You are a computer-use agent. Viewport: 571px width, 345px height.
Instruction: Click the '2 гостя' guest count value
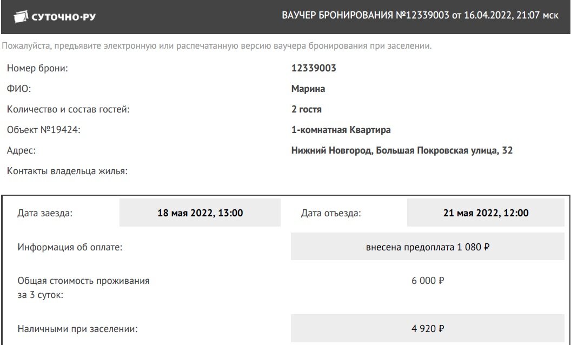pos(306,109)
